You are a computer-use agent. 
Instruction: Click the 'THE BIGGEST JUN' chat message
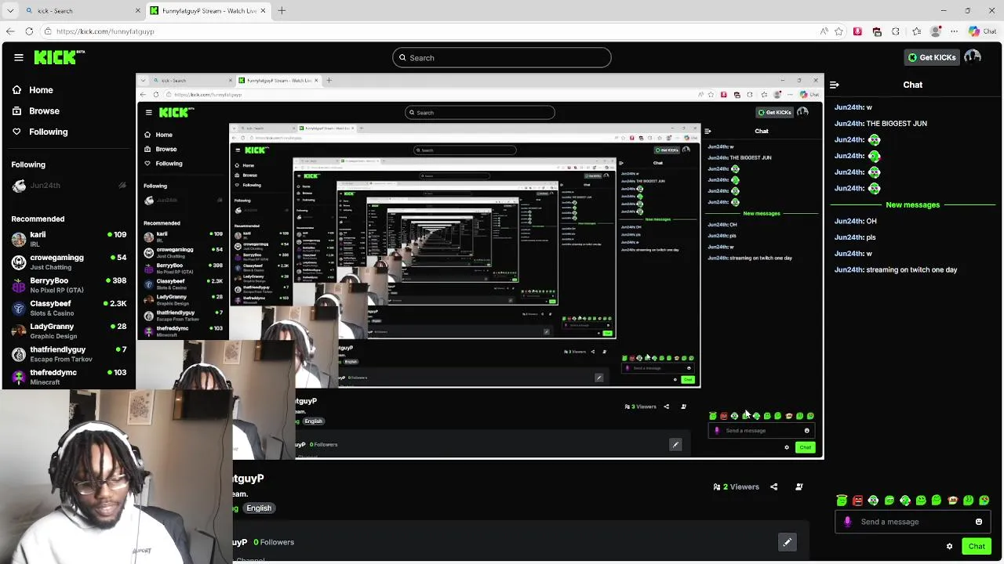880,123
